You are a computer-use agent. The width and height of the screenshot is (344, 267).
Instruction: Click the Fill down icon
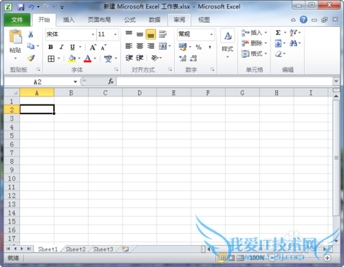click(x=278, y=43)
